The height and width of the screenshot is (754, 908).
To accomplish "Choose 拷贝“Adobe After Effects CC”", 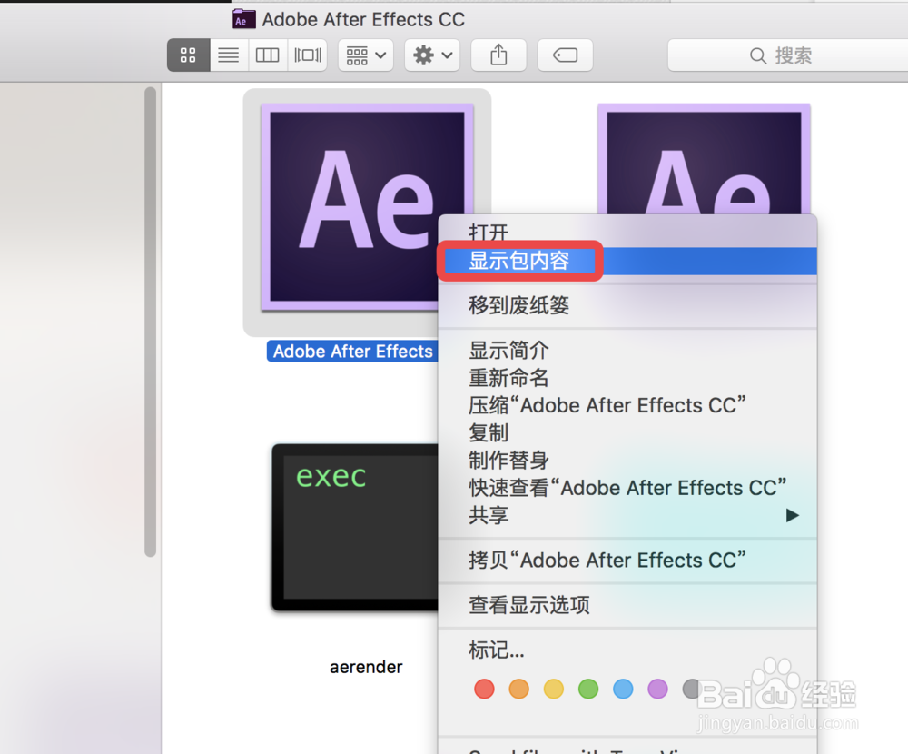I will 627,561.
